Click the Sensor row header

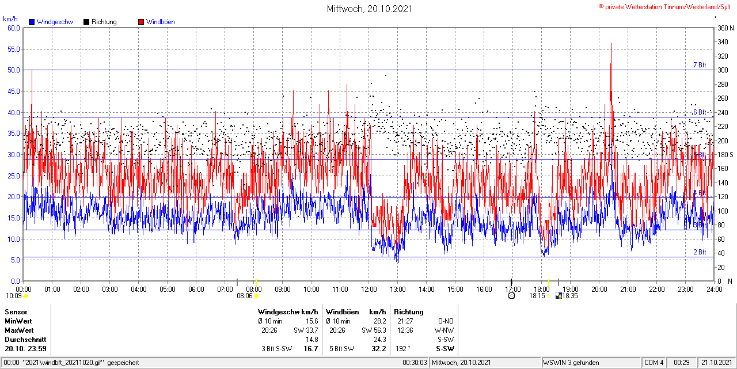pos(16,312)
